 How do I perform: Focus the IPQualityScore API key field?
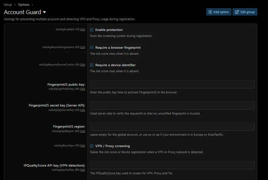coord(172,165)
